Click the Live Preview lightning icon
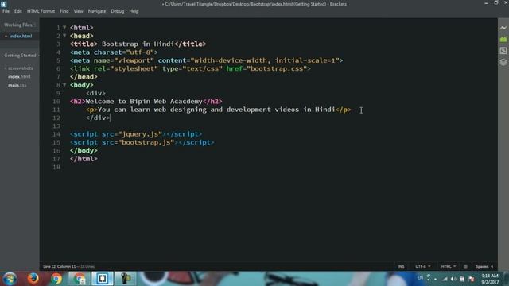This screenshot has width=509, height=286. [x=503, y=28]
